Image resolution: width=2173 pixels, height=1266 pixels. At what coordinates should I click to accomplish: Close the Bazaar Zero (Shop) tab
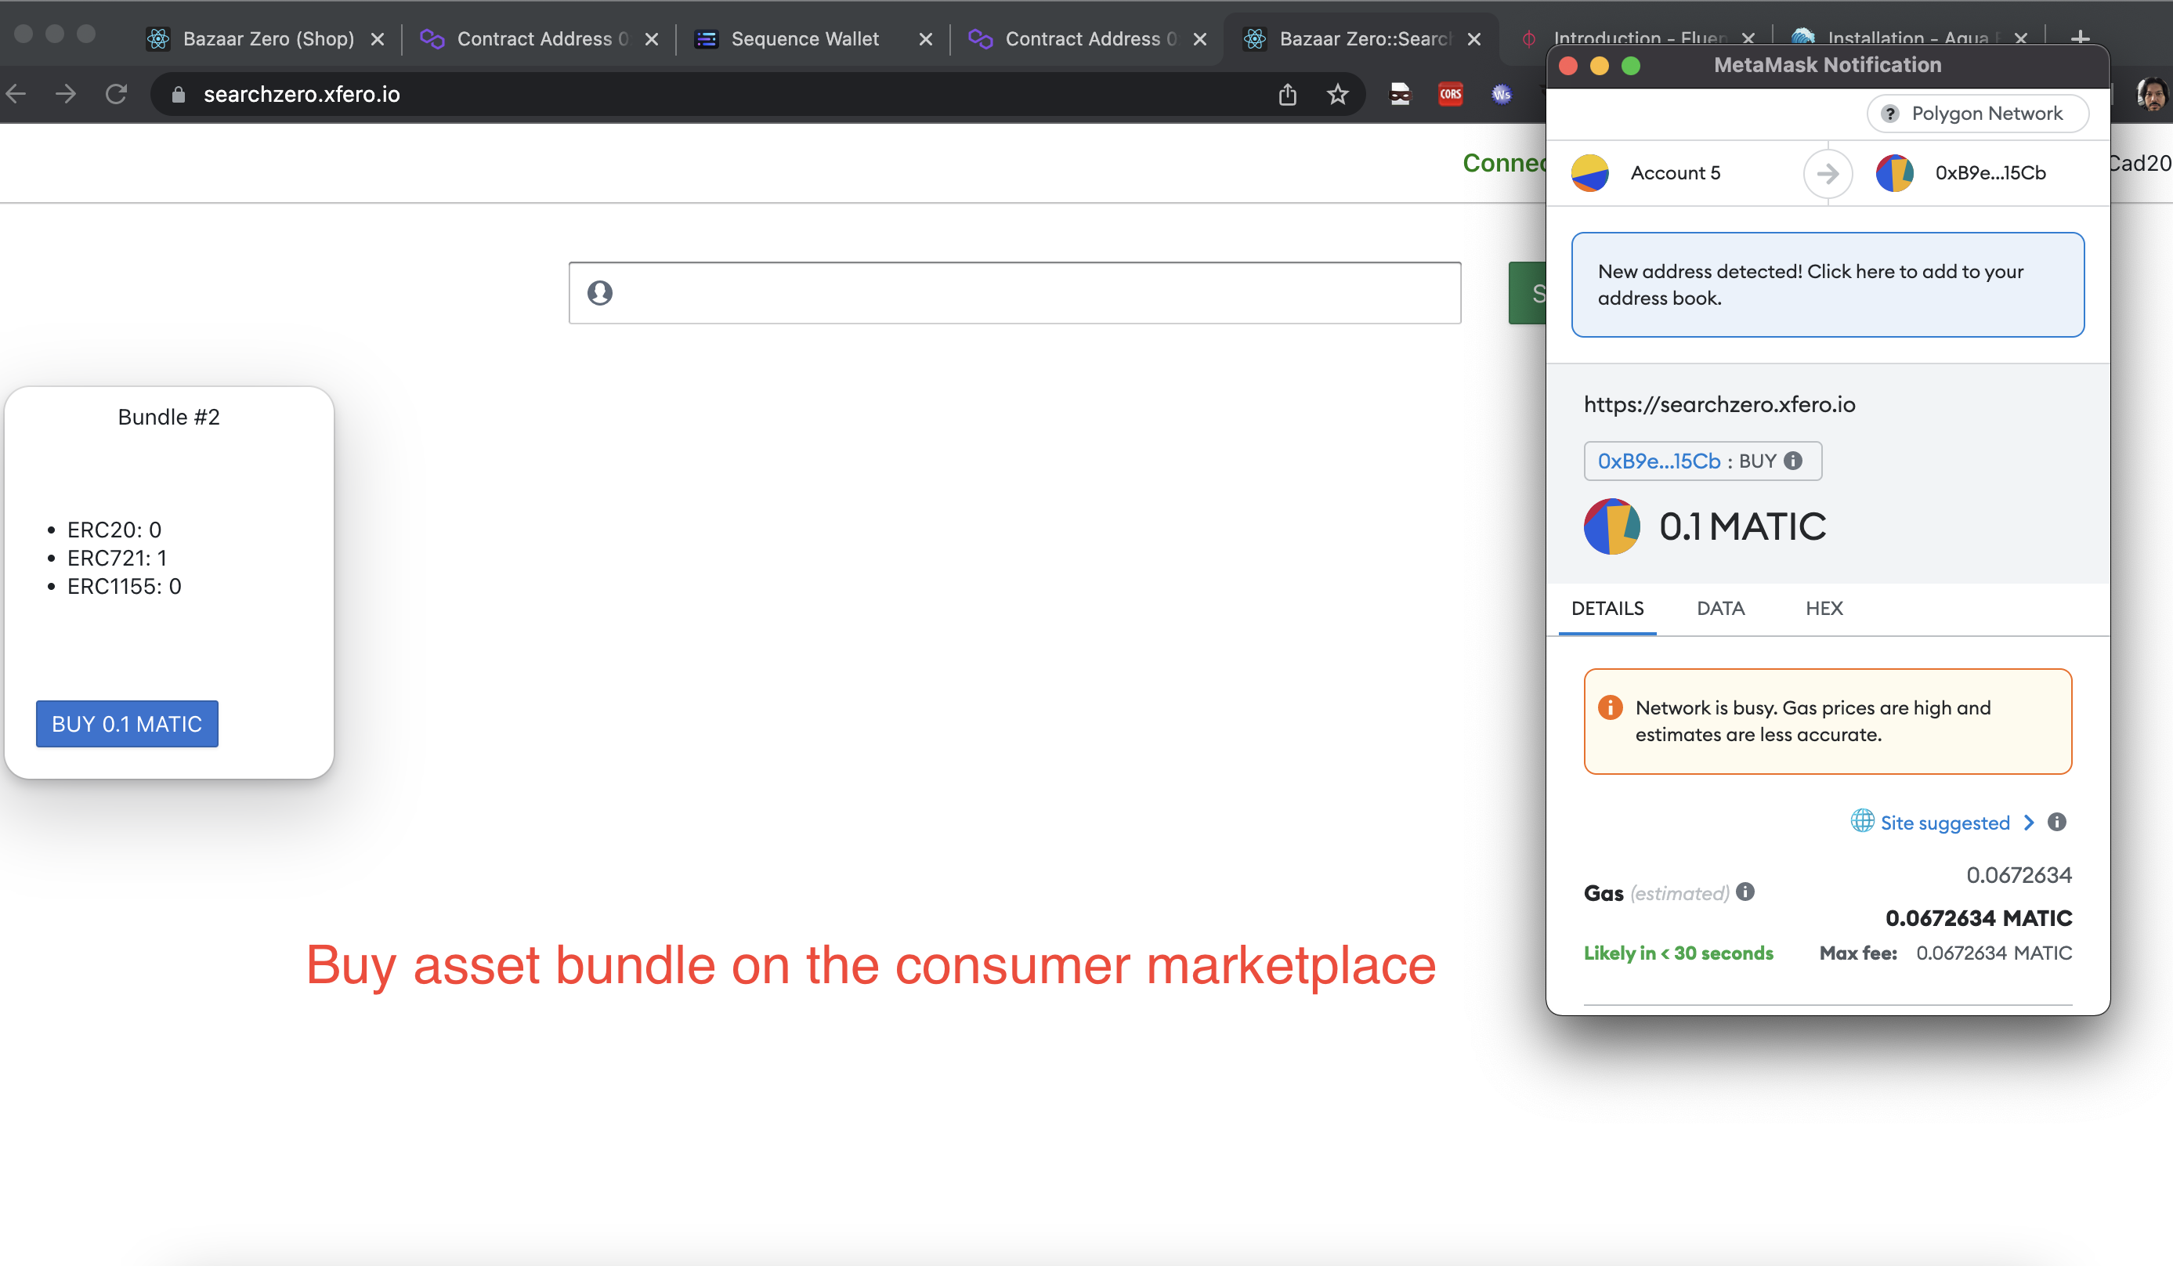pyautogui.click(x=378, y=39)
